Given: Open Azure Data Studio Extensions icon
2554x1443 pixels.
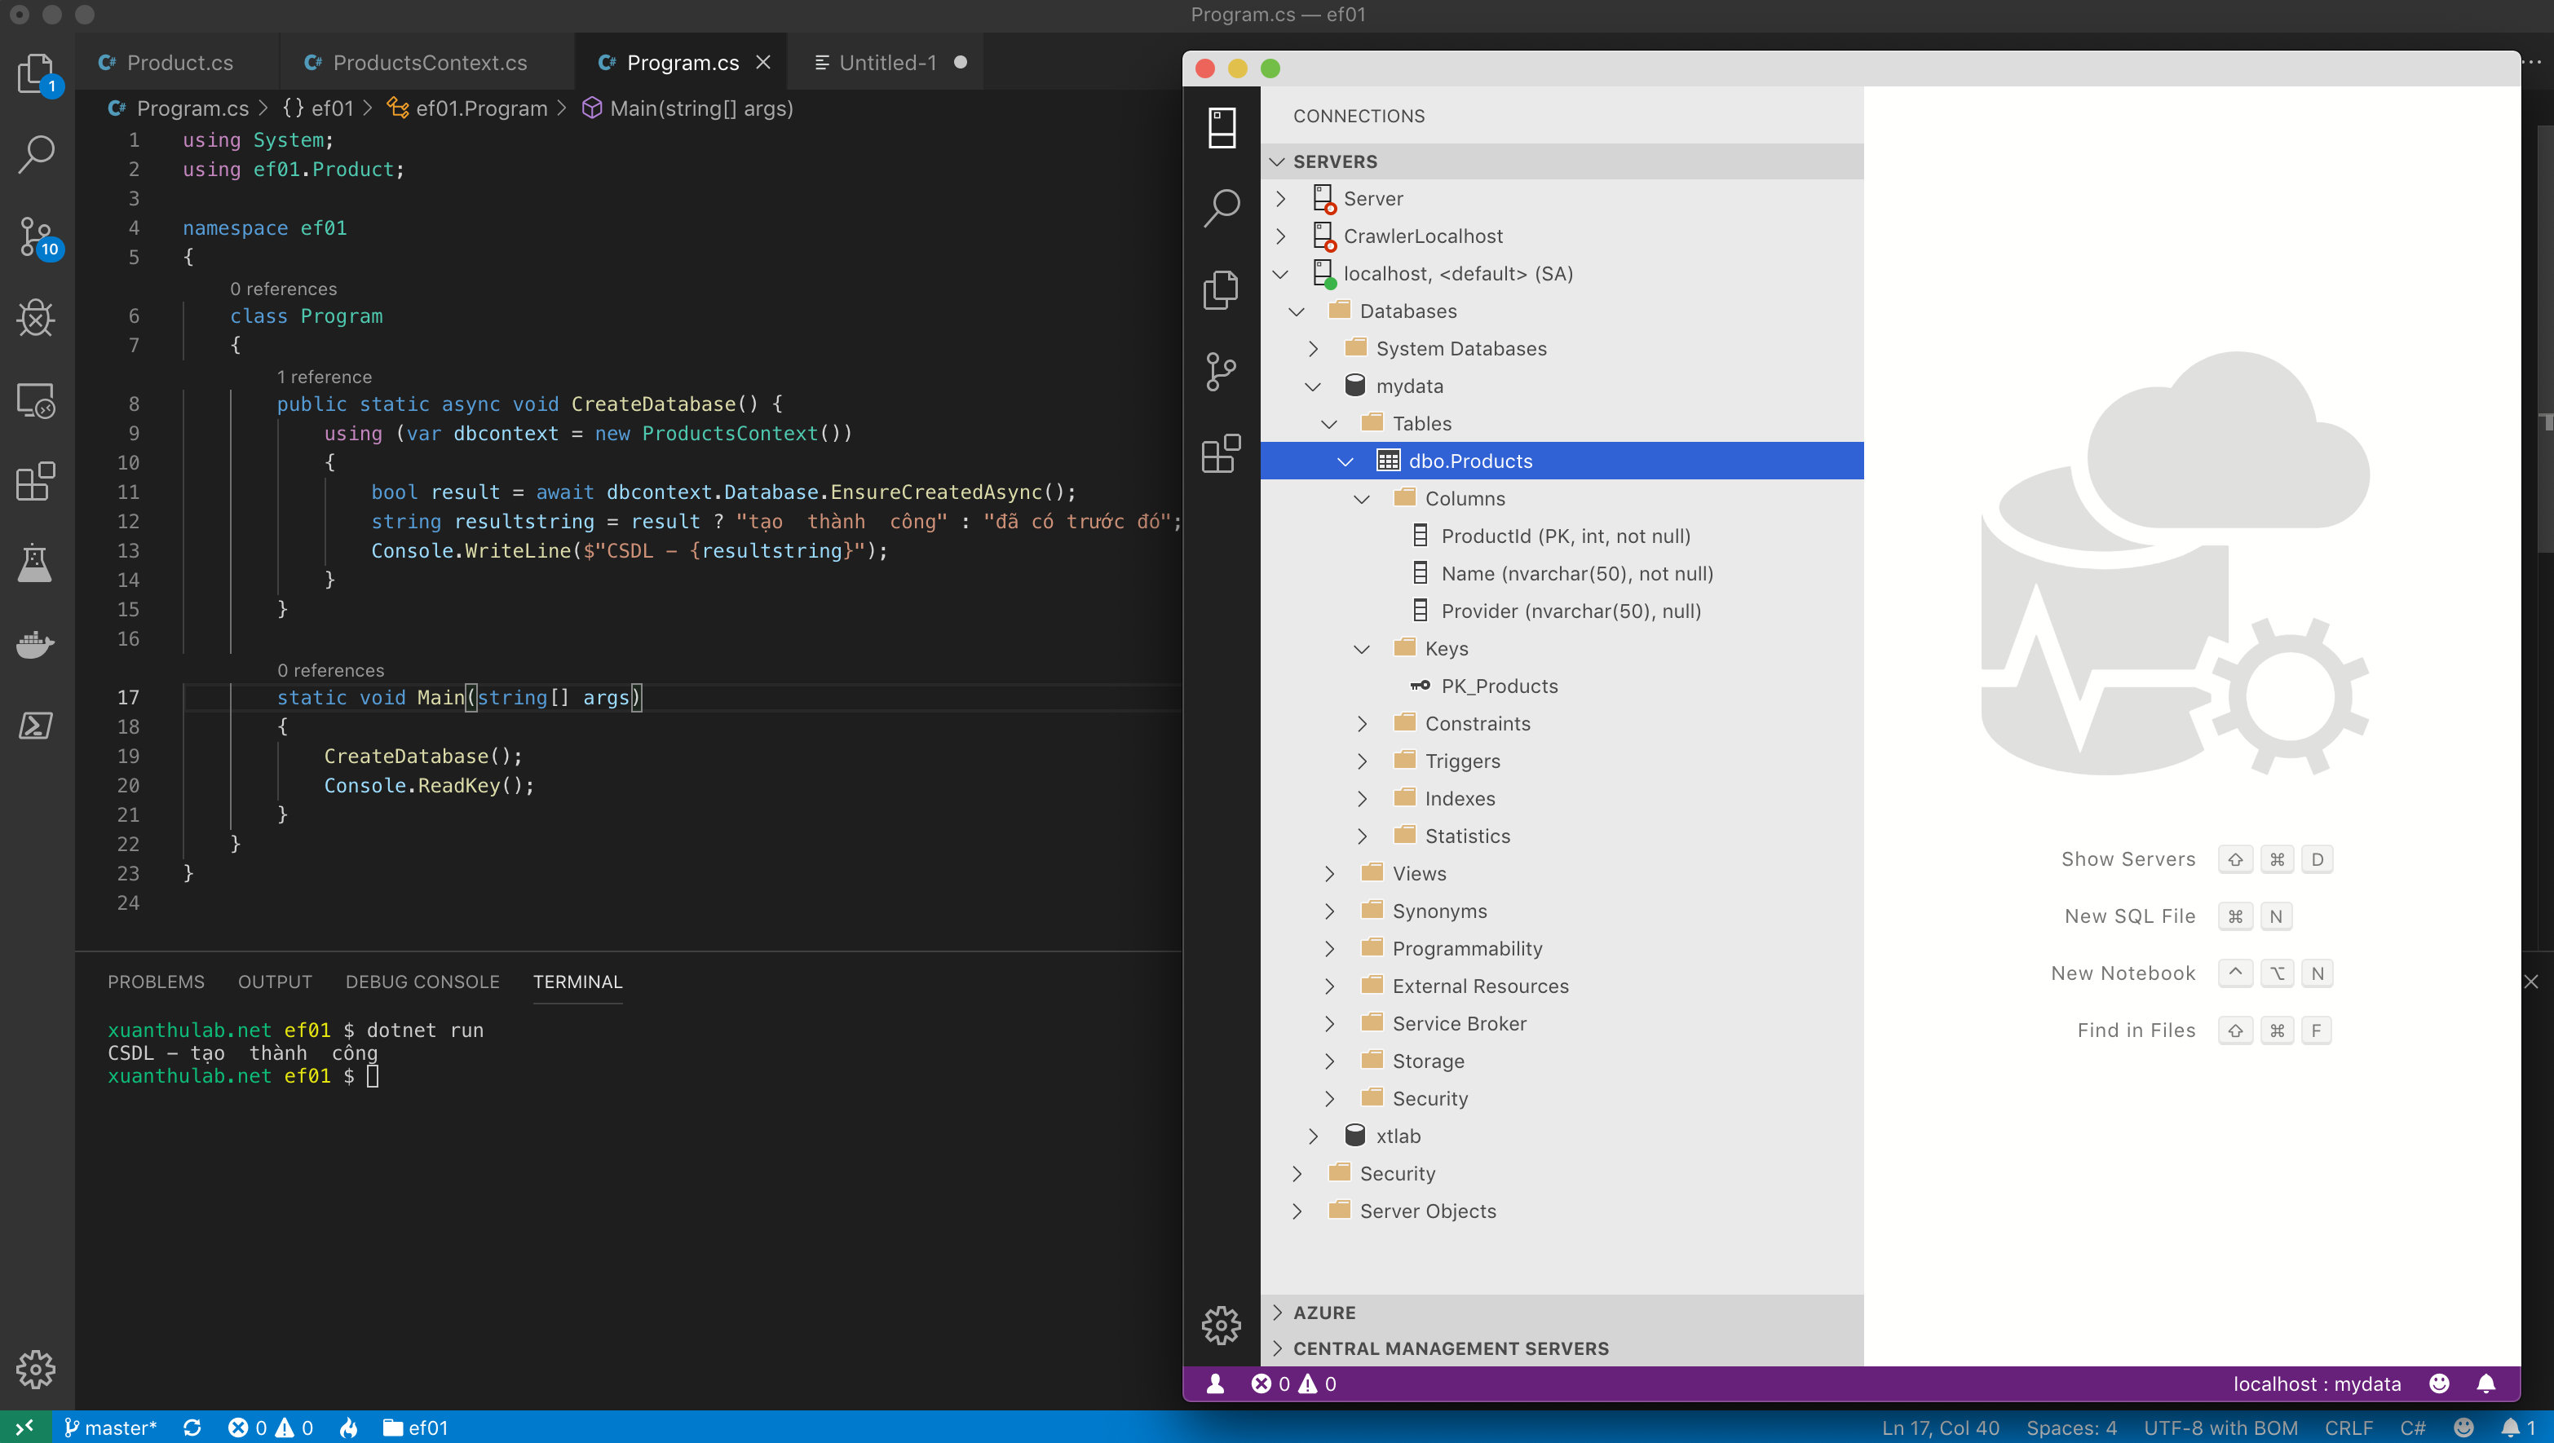Looking at the screenshot, I should 1221,454.
